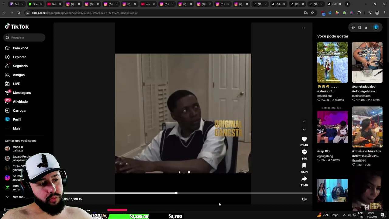Open a new browser tab

347,4
